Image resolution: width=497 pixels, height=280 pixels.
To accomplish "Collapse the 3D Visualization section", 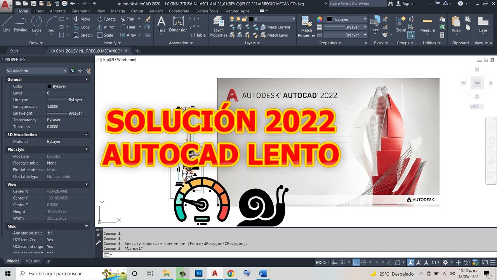I will point(87,135).
